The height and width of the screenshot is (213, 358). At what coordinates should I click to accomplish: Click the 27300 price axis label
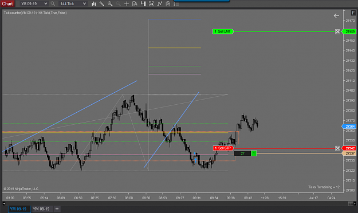point(350,190)
